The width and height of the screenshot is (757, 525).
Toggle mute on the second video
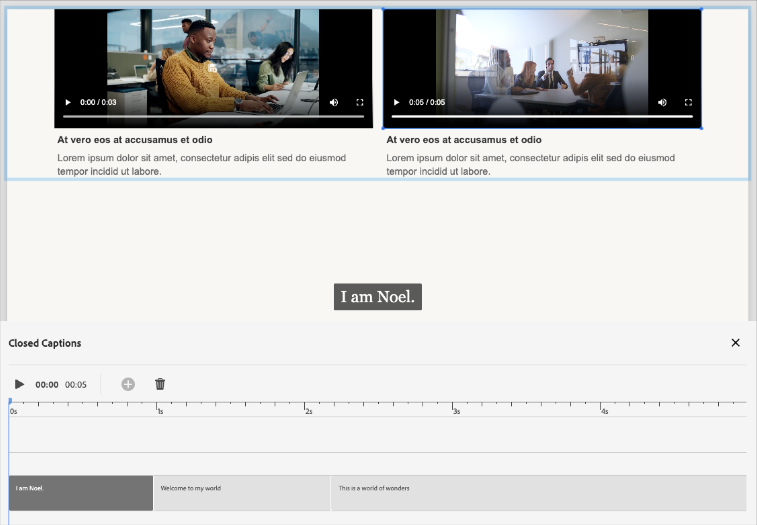(662, 102)
